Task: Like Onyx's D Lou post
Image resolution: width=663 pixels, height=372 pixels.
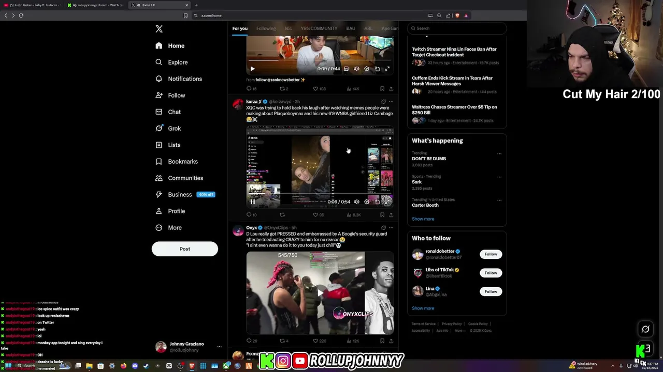Action: point(319,341)
